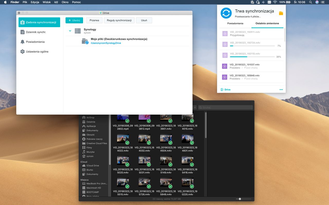Open Reguły synchronizacji
Screen dimensions: 329x205
119,20
